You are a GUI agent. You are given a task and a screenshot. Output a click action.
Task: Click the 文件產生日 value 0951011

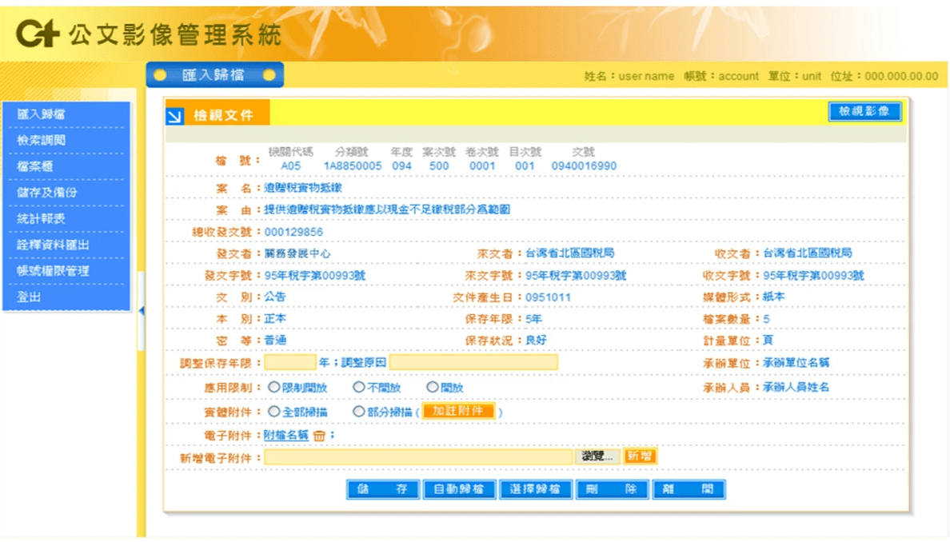tap(548, 297)
